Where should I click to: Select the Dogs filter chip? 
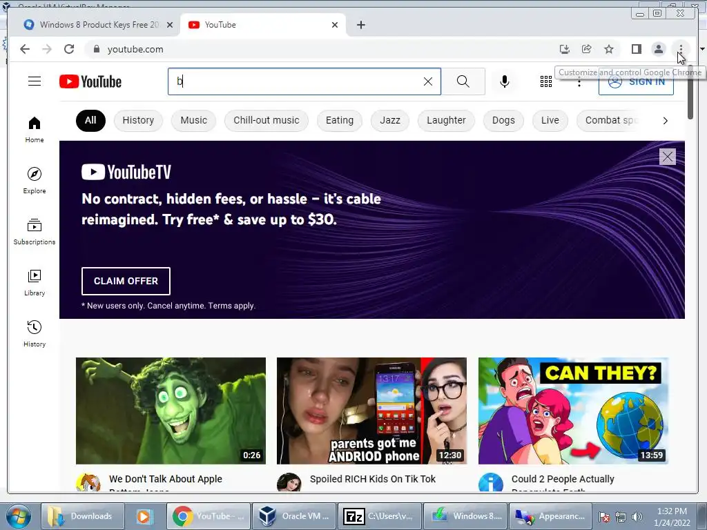pos(503,120)
